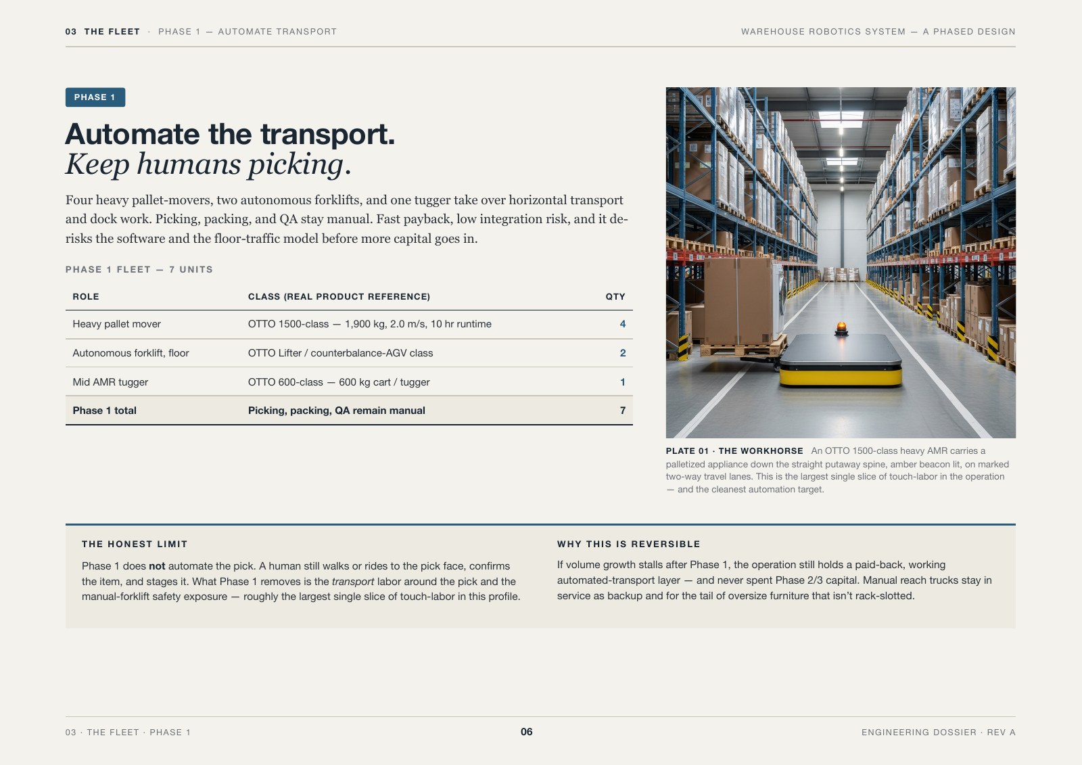
Task: Select the OTTO 1500-class specification cell
Action: click(370, 324)
